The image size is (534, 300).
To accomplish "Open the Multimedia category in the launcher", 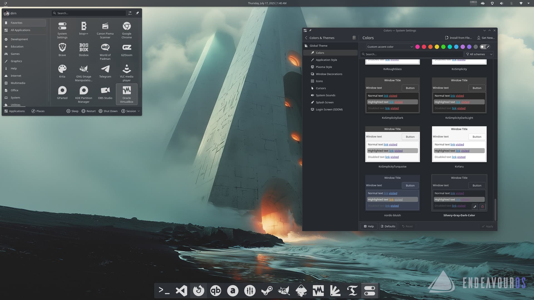I will pos(24,83).
